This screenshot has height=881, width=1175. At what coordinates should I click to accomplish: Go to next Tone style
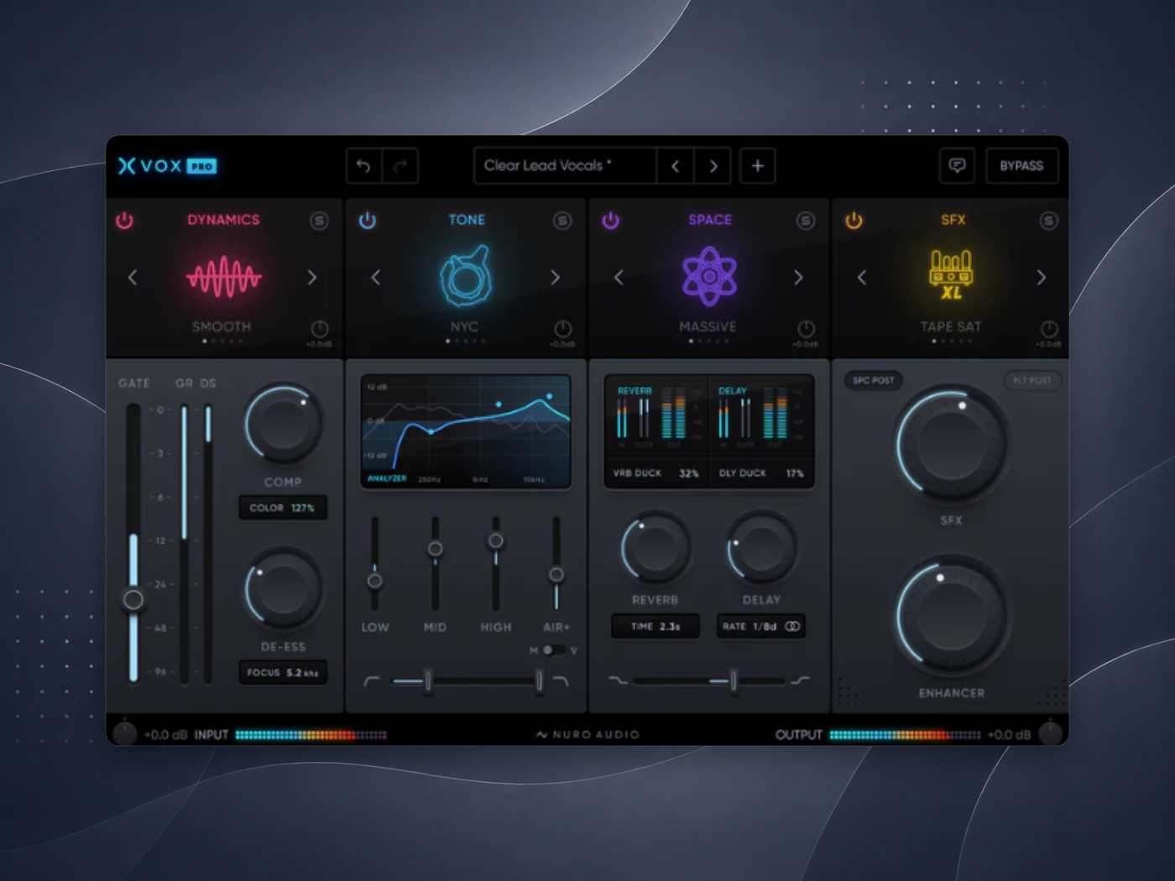[555, 277]
